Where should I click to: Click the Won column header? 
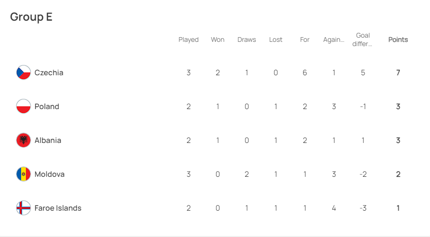218,39
